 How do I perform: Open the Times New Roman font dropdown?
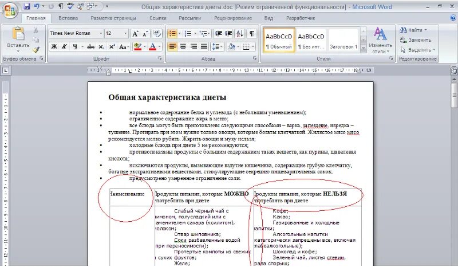(101, 33)
